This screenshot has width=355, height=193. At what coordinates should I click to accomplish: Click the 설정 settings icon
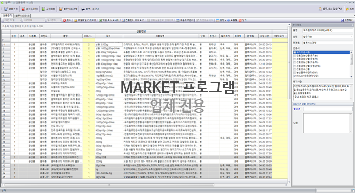pos(217,20)
